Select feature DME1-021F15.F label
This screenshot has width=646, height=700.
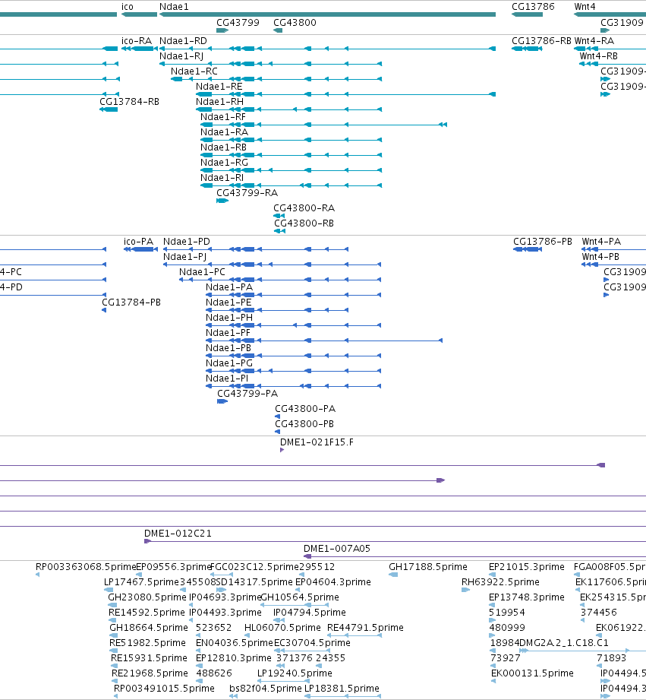(x=317, y=442)
